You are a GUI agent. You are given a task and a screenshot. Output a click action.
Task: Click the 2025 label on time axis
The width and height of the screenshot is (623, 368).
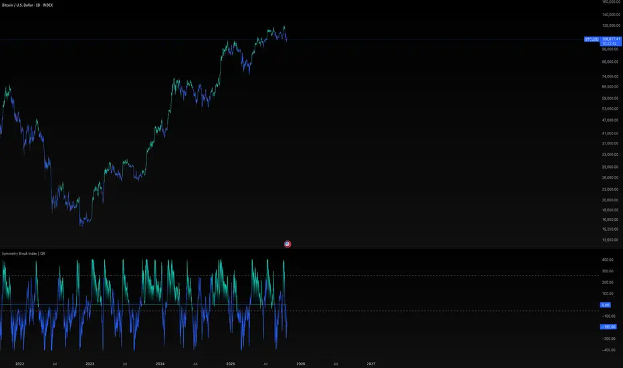(x=231, y=363)
